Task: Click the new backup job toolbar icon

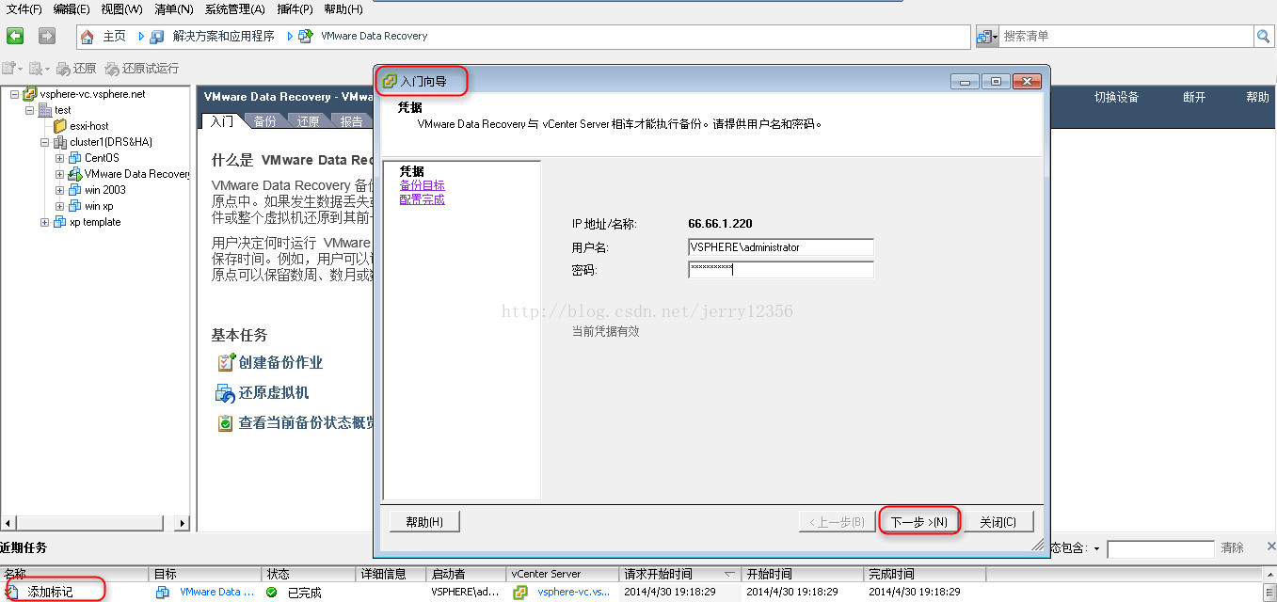Action: pos(11,69)
